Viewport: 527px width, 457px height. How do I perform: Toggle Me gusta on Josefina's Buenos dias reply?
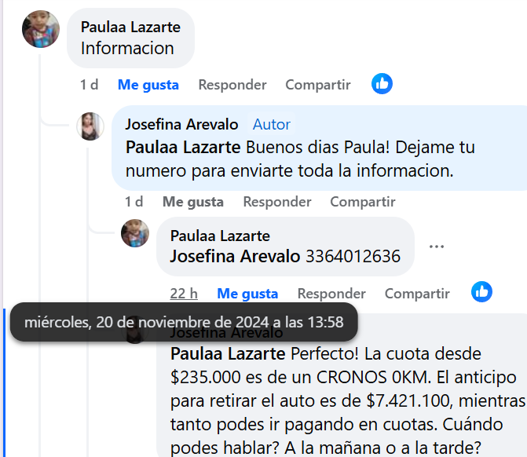coord(193,202)
